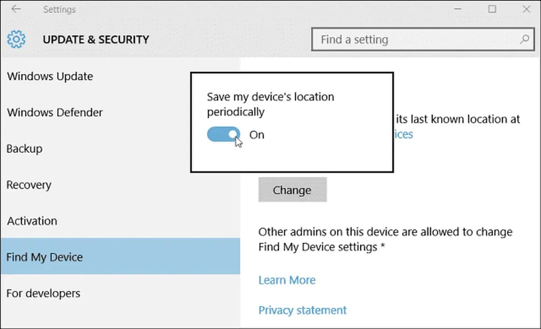
Task: Close the Settings window
Action: click(526, 9)
